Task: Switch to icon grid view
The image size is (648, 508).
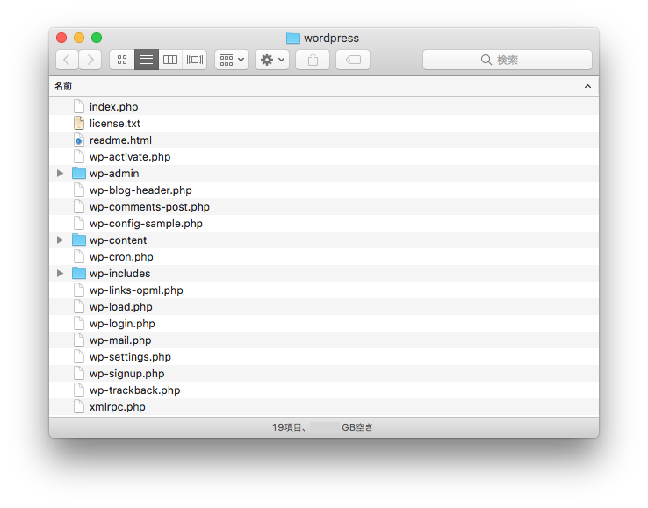Action: coord(122,60)
